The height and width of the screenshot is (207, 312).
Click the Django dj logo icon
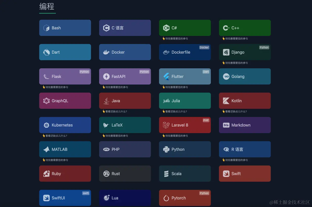226,52
